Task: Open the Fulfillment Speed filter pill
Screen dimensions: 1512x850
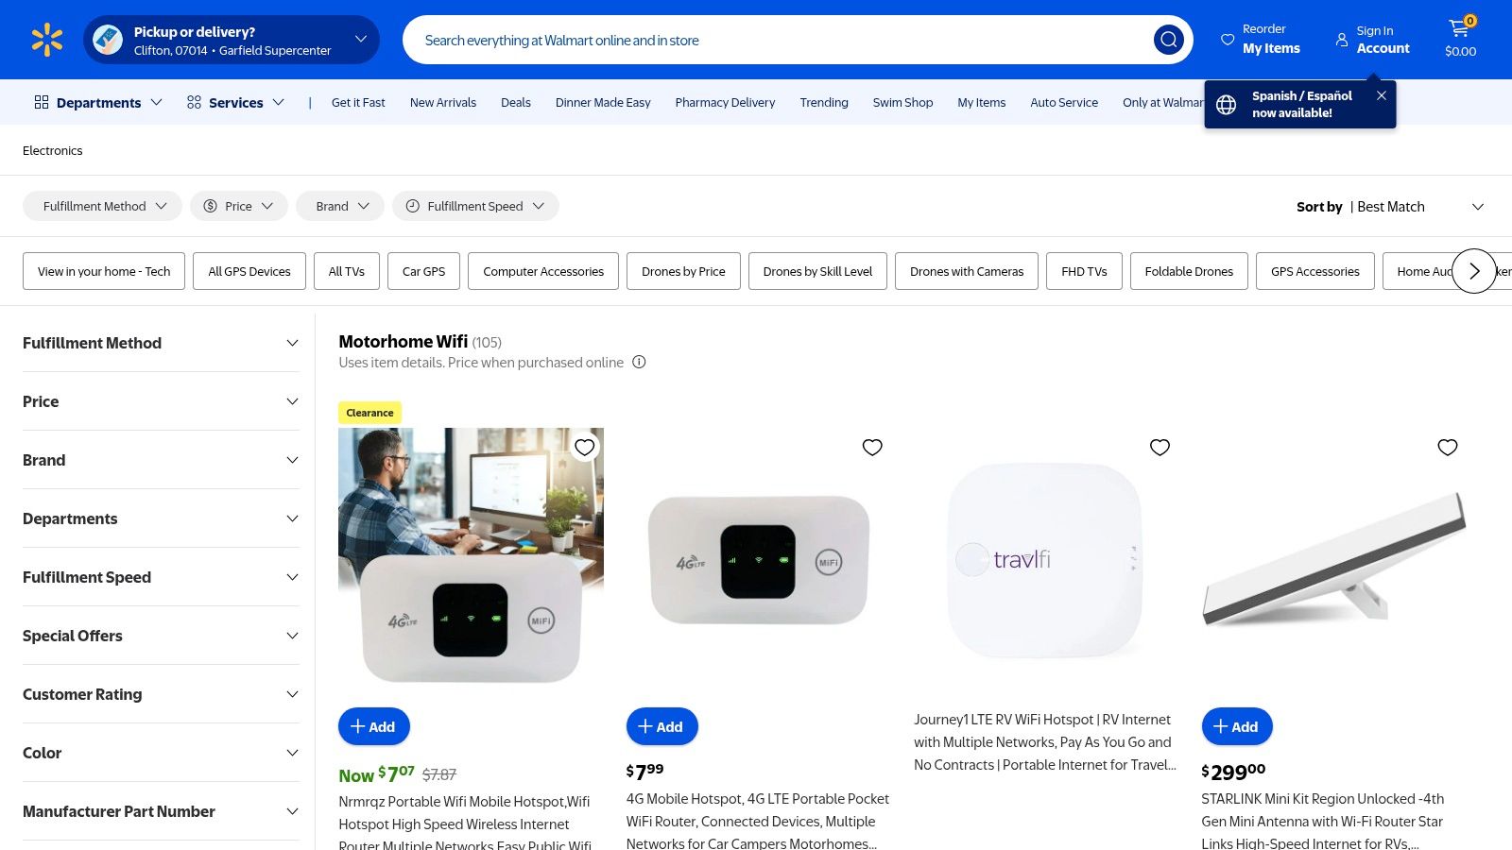Action: point(475,206)
